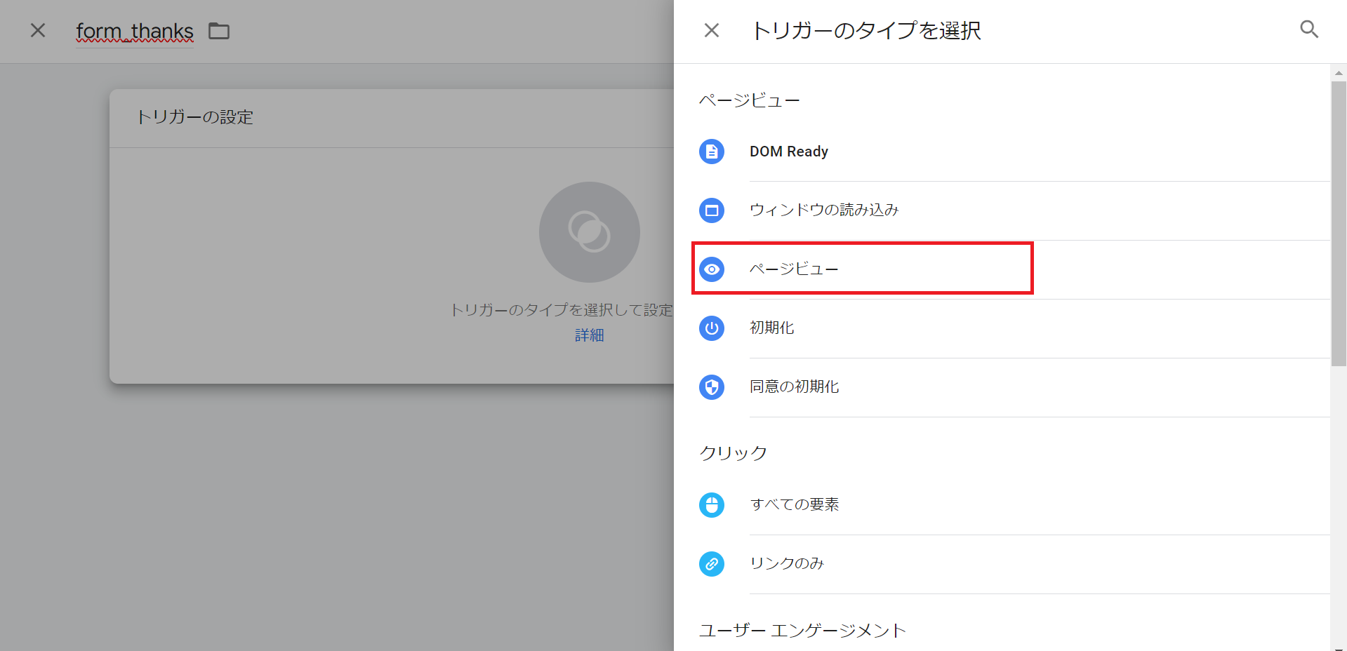Click the link icon for リンクのみ
Viewport: 1347px width, 651px height.
[711, 564]
